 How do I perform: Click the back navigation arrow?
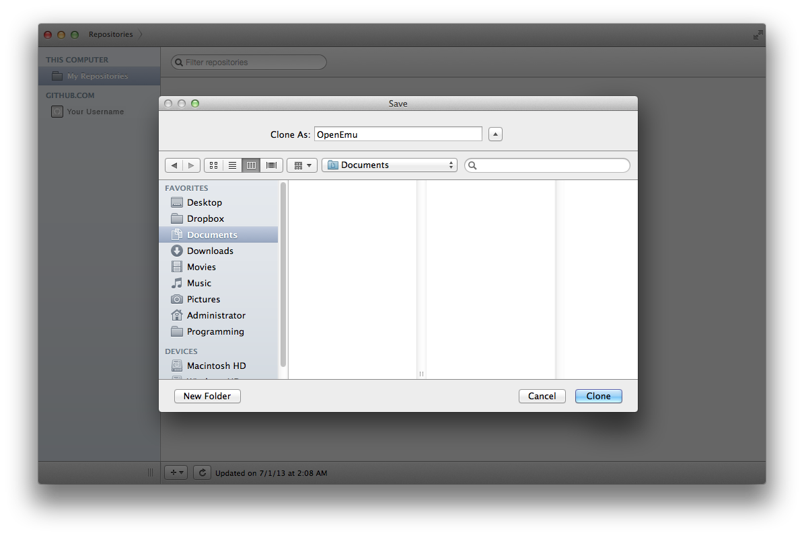pos(174,165)
